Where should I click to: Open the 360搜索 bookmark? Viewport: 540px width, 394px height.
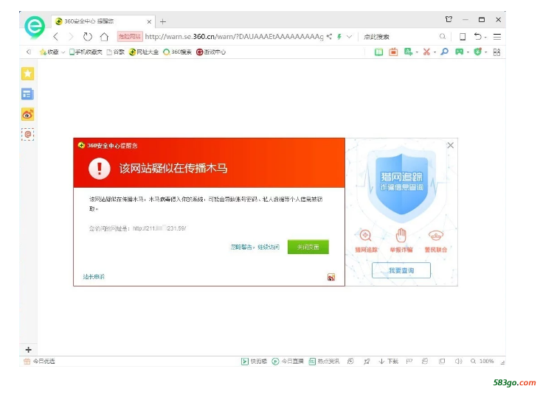coord(177,52)
